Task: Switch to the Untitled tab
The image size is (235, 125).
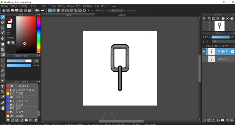Action: (121, 15)
